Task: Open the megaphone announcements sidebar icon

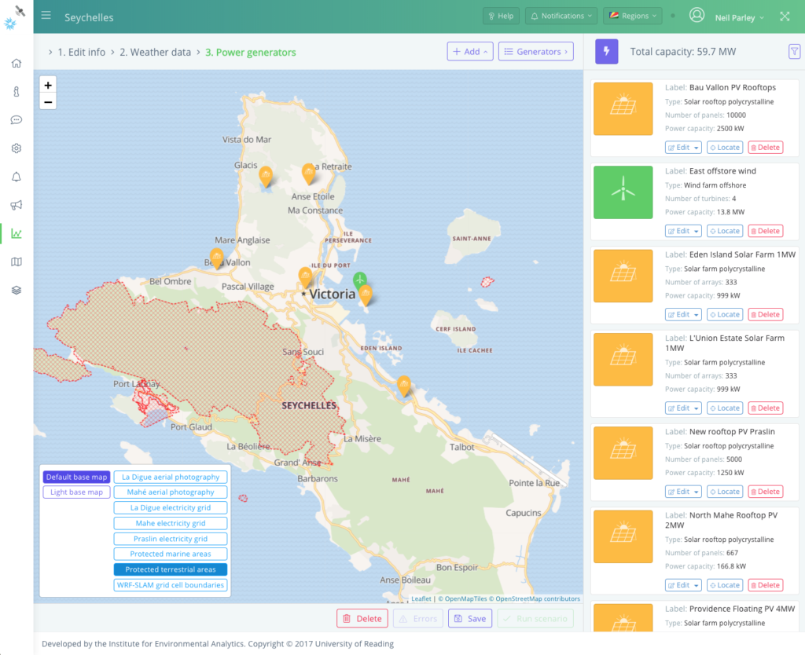Action: pos(17,205)
